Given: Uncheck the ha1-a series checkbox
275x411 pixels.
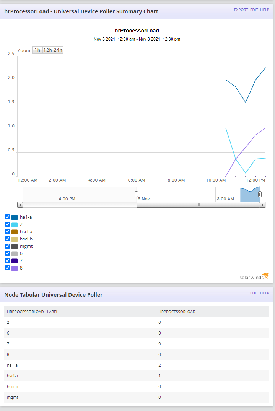Looking at the screenshot, I should click(7, 217).
